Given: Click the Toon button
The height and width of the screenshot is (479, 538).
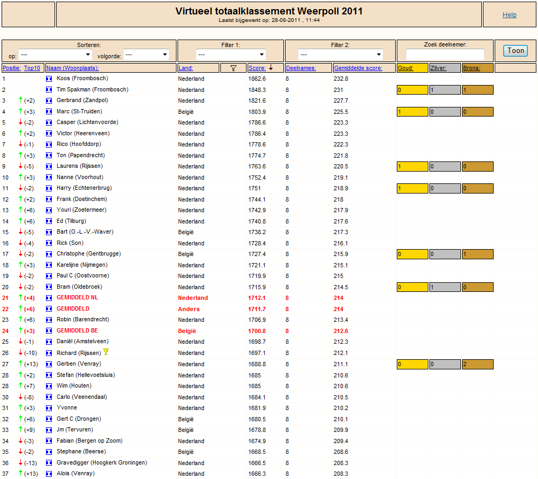Looking at the screenshot, I should (516, 51).
